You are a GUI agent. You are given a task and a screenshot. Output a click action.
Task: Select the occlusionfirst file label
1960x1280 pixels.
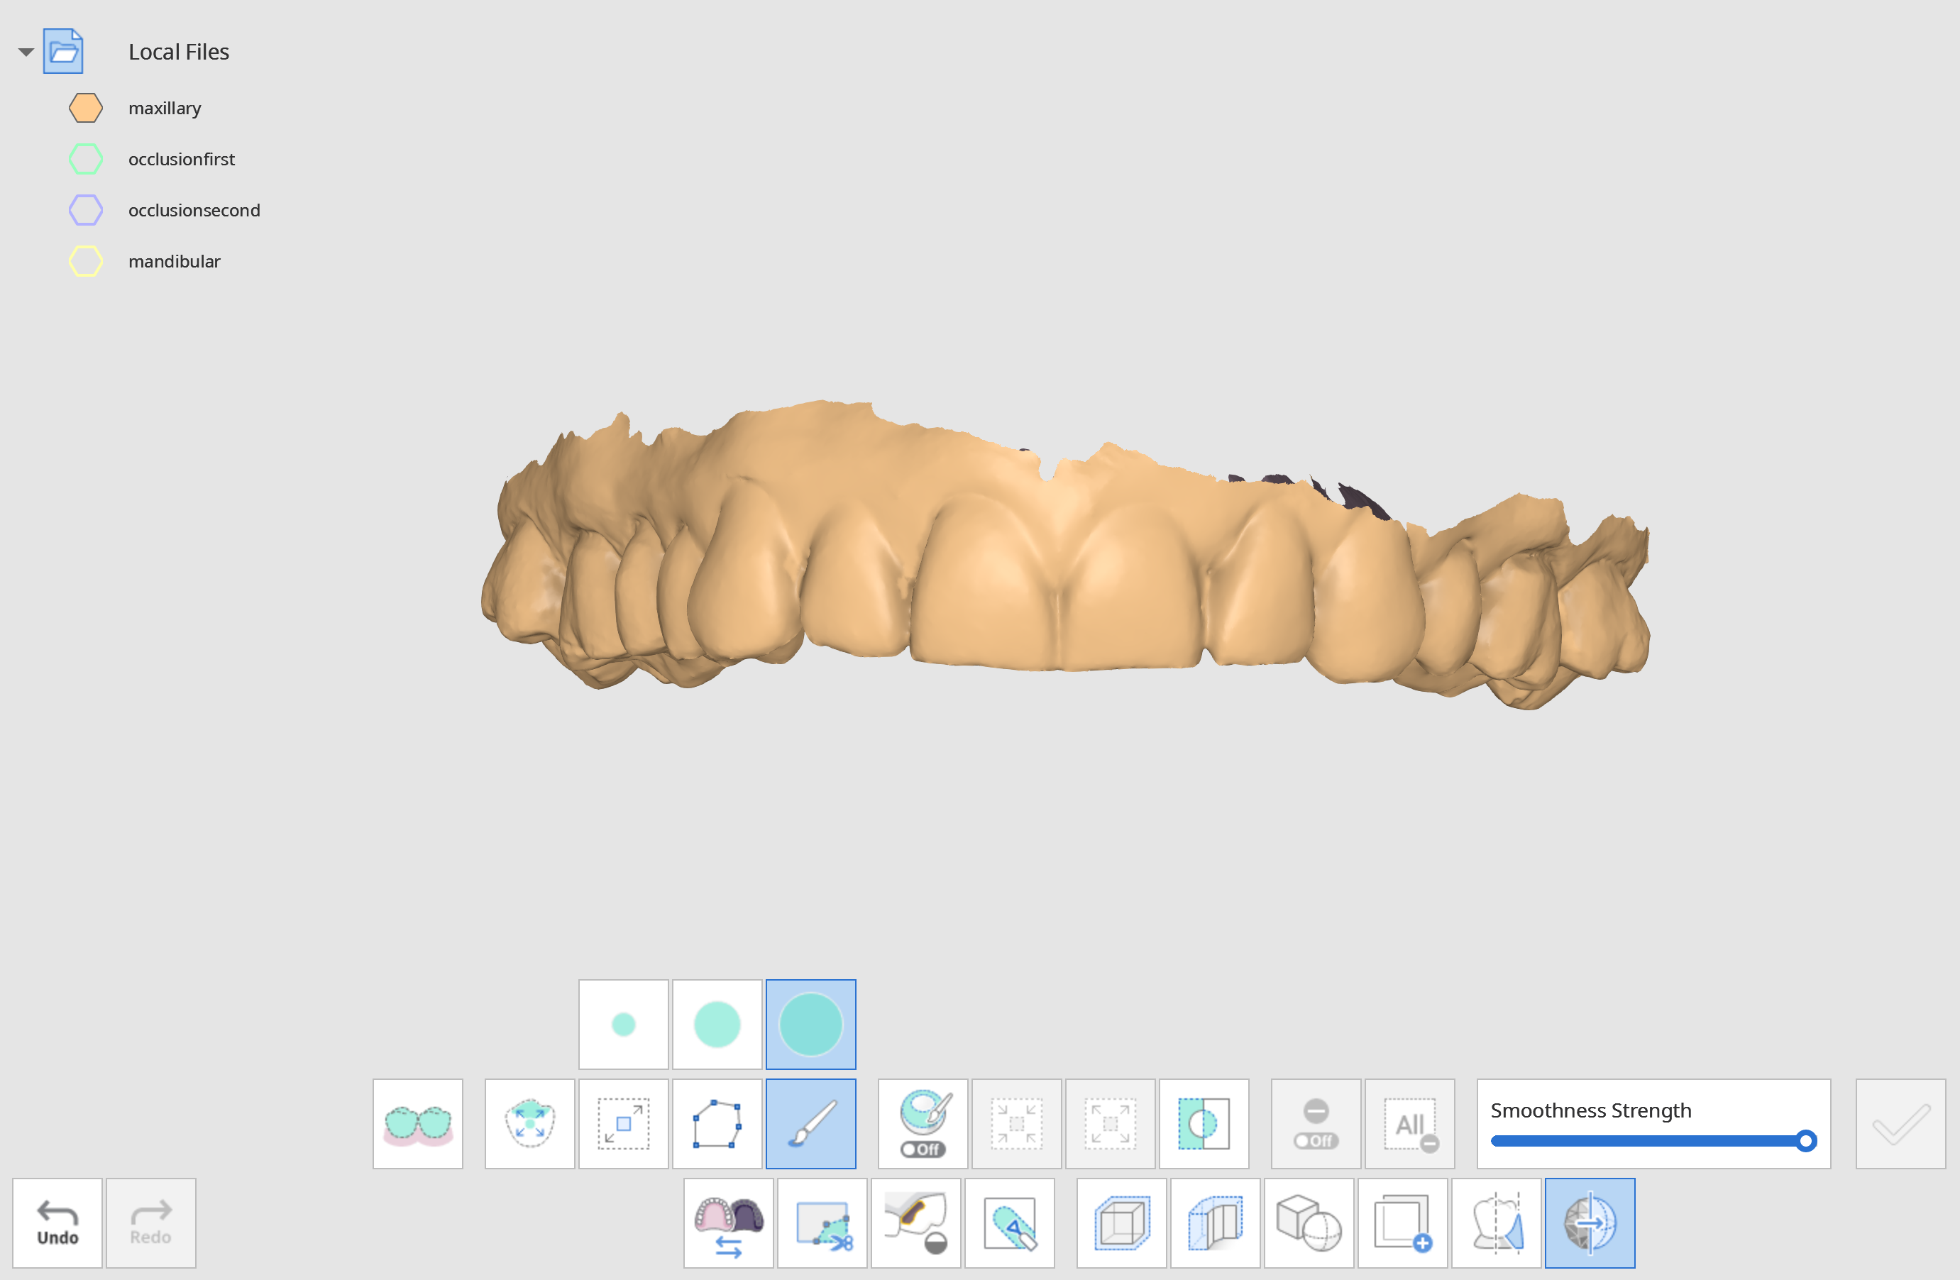tap(181, 159)
